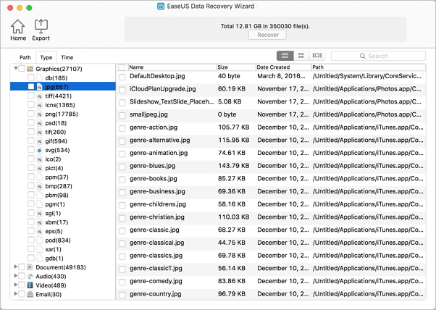Click the Graphics category picture icon
436x310 pixels.
point(30,69)
